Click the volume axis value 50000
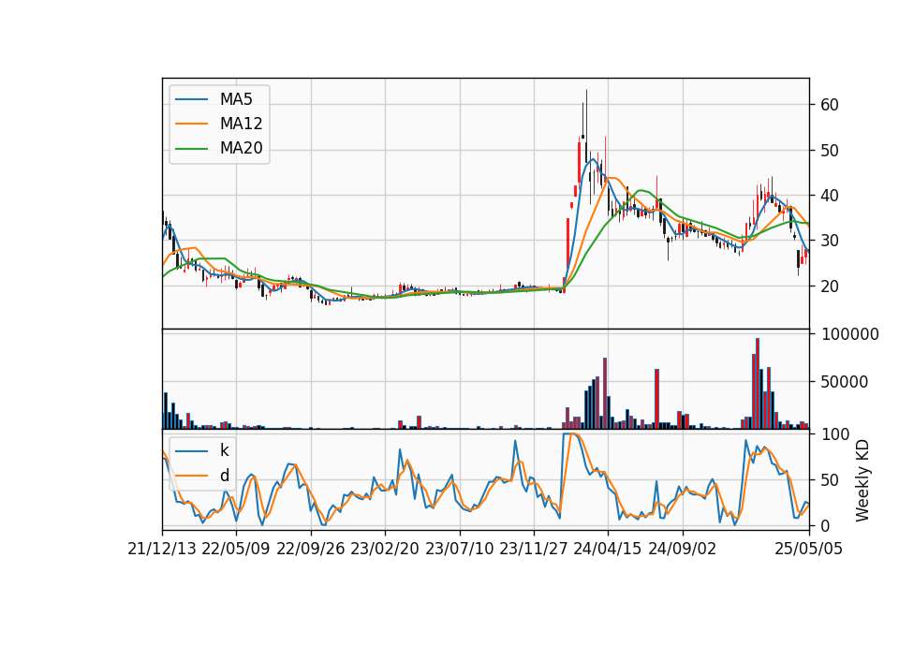This screenshot has width=899, height=646. [845, 382]
